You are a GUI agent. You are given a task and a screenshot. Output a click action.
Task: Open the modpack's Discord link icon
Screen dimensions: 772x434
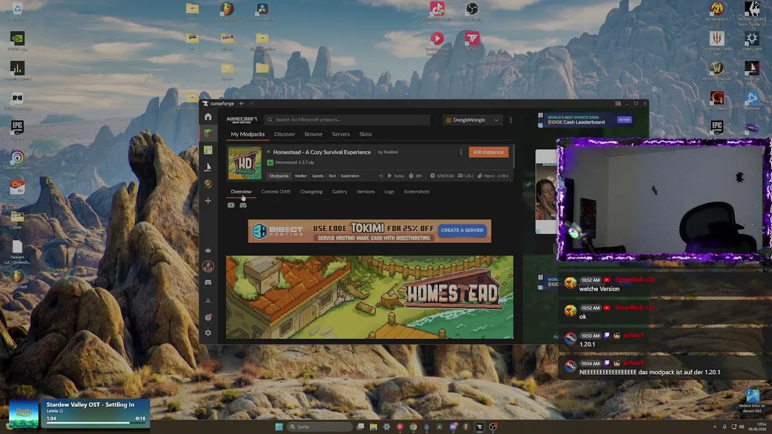[243, 206]
